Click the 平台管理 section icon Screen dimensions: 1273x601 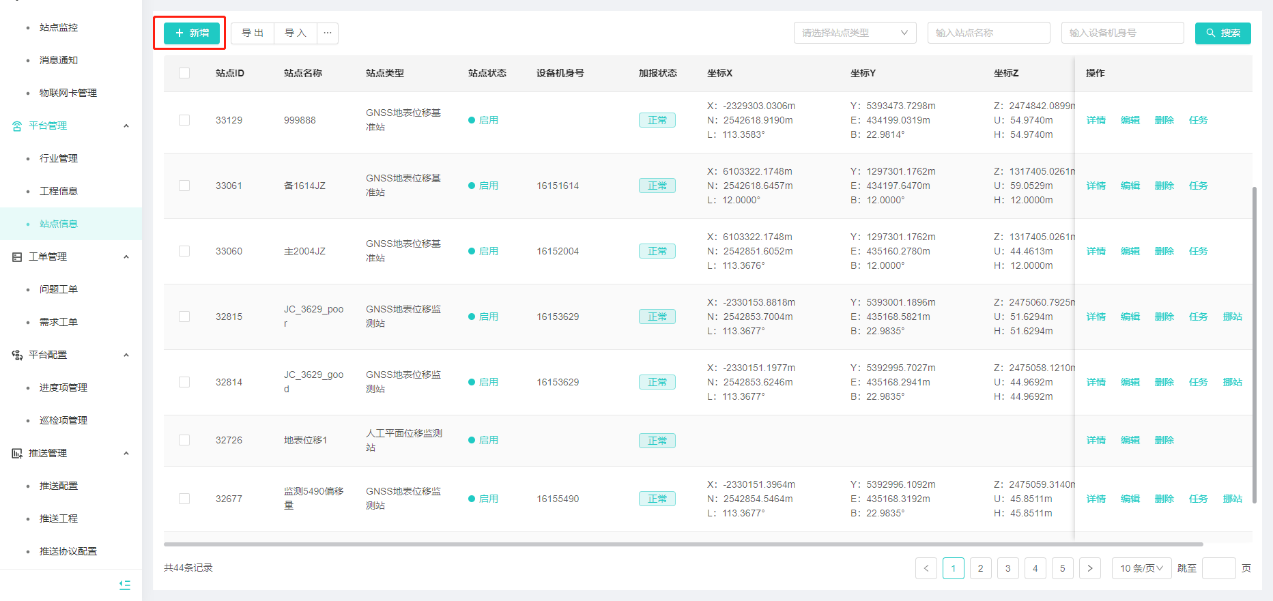tap(17, 126)
